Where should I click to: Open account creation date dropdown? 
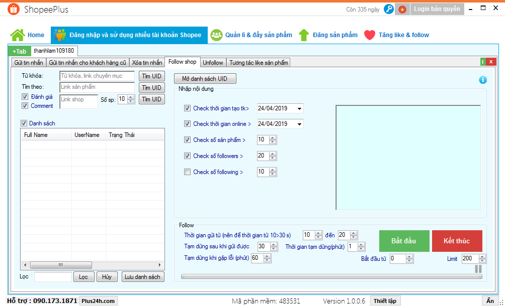(300, 108)
